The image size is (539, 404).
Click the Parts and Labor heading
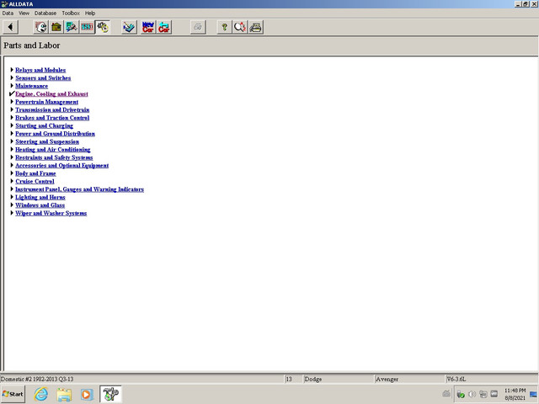(x=32, y=45)
